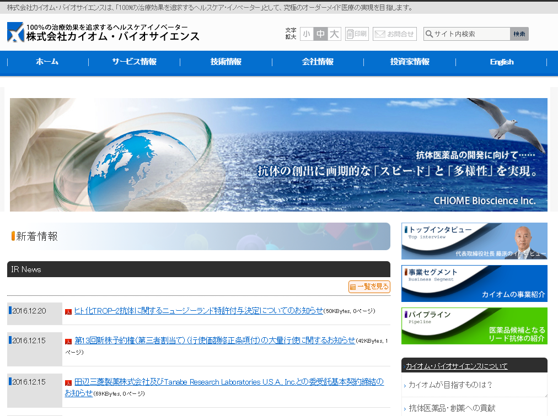Click the 新着情報 heading

[36, 236]
